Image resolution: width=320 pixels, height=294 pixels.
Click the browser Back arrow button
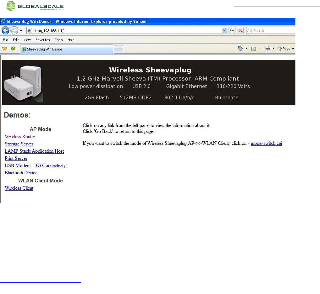click(6, 31)
